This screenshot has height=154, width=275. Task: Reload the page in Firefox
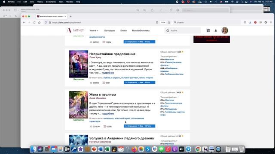[34, 23]
